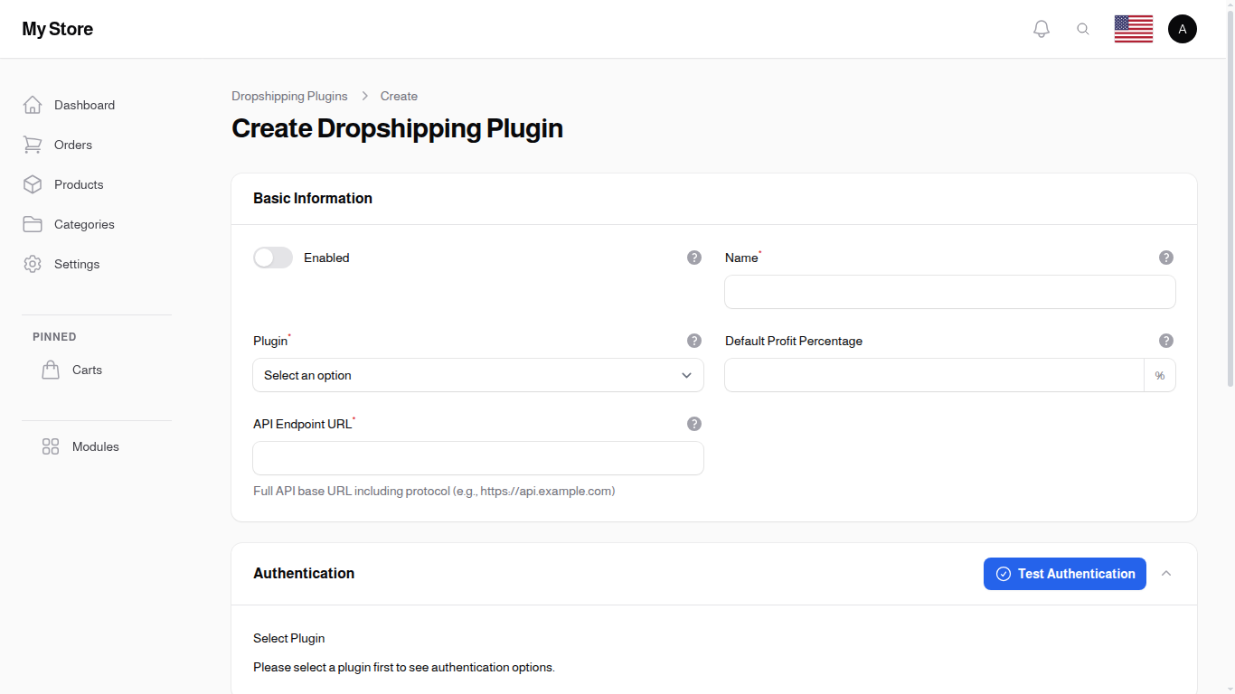Click the search magnifier icon
Image resolution: width=1235 pixels, height=694 pixels.
coord(1083,28)
